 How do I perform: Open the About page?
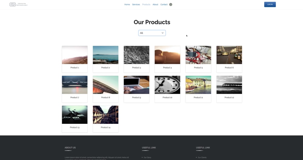[155, 5]
